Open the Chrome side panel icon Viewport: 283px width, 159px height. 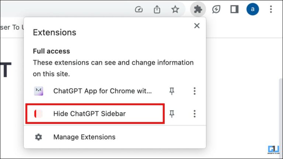click(234, 9)
